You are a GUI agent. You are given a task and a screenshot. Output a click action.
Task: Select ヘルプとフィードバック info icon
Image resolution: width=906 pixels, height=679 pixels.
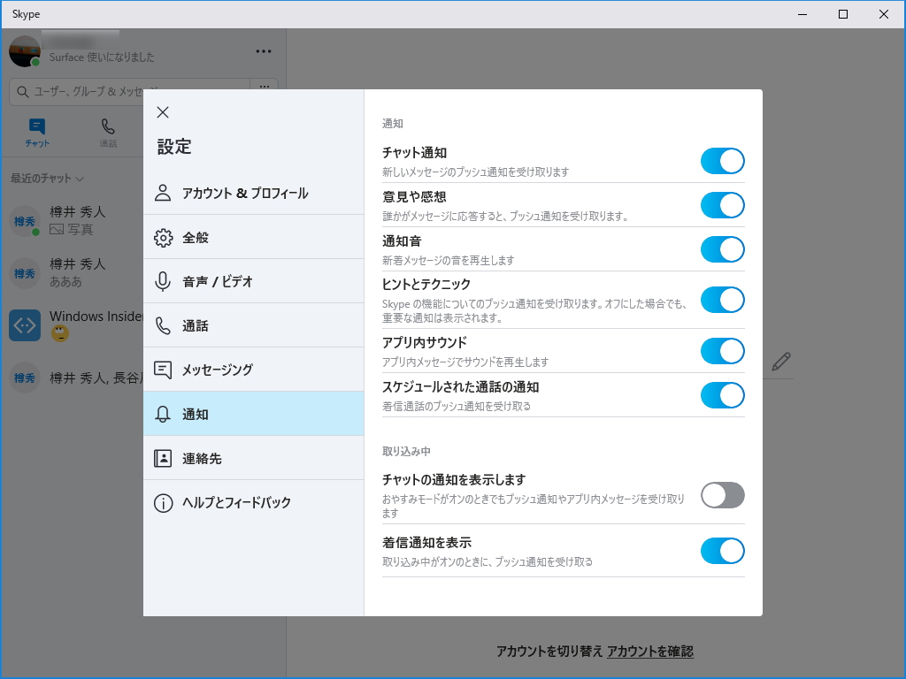click(164, 502)
